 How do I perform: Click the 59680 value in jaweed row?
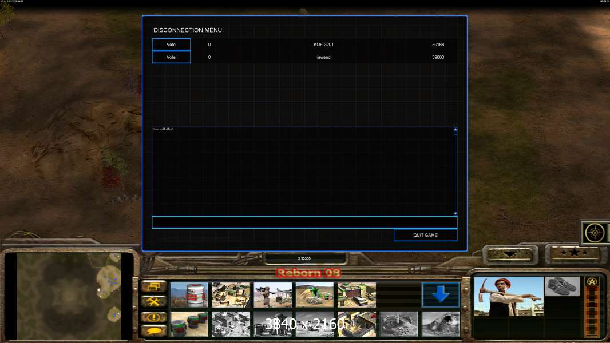(438, 58)
